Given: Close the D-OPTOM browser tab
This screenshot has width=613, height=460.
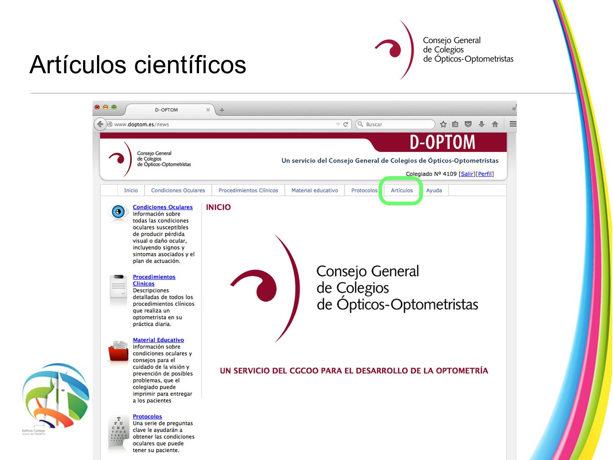Looking at the screenshot, I should pyautogui.click(x=208, y=110).
